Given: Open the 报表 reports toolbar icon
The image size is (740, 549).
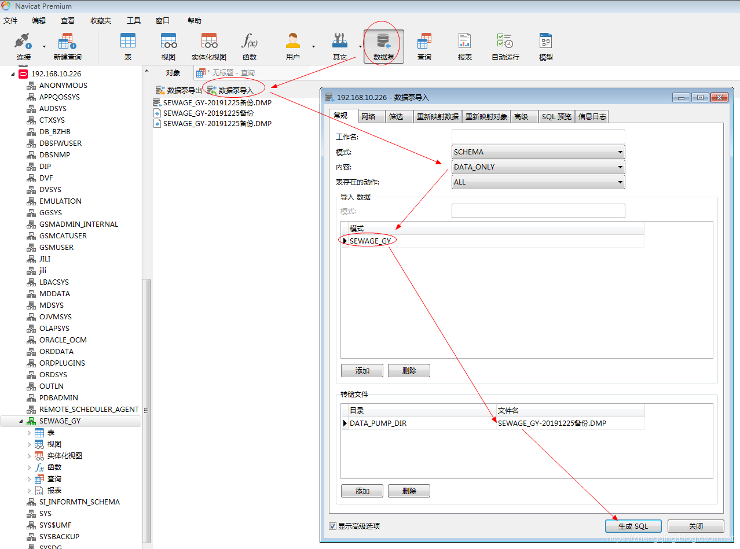Looking at the screenshot, I should [x=465, y=46].
